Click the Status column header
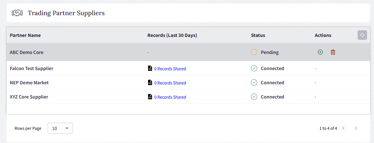Screen dimensions: 374x143 coord(258,35)
